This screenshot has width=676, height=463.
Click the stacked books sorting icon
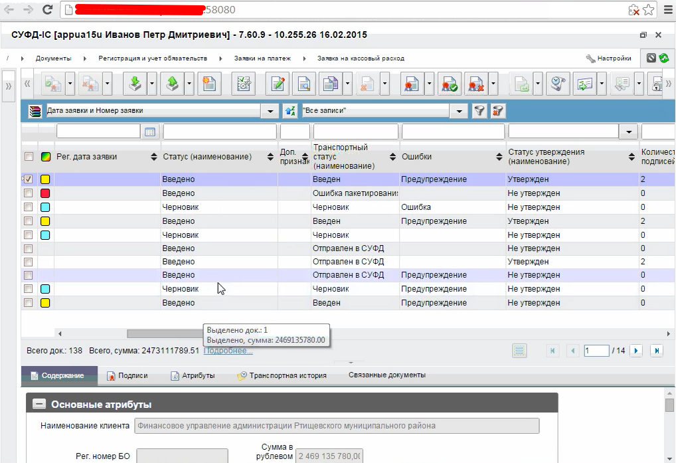35,111
